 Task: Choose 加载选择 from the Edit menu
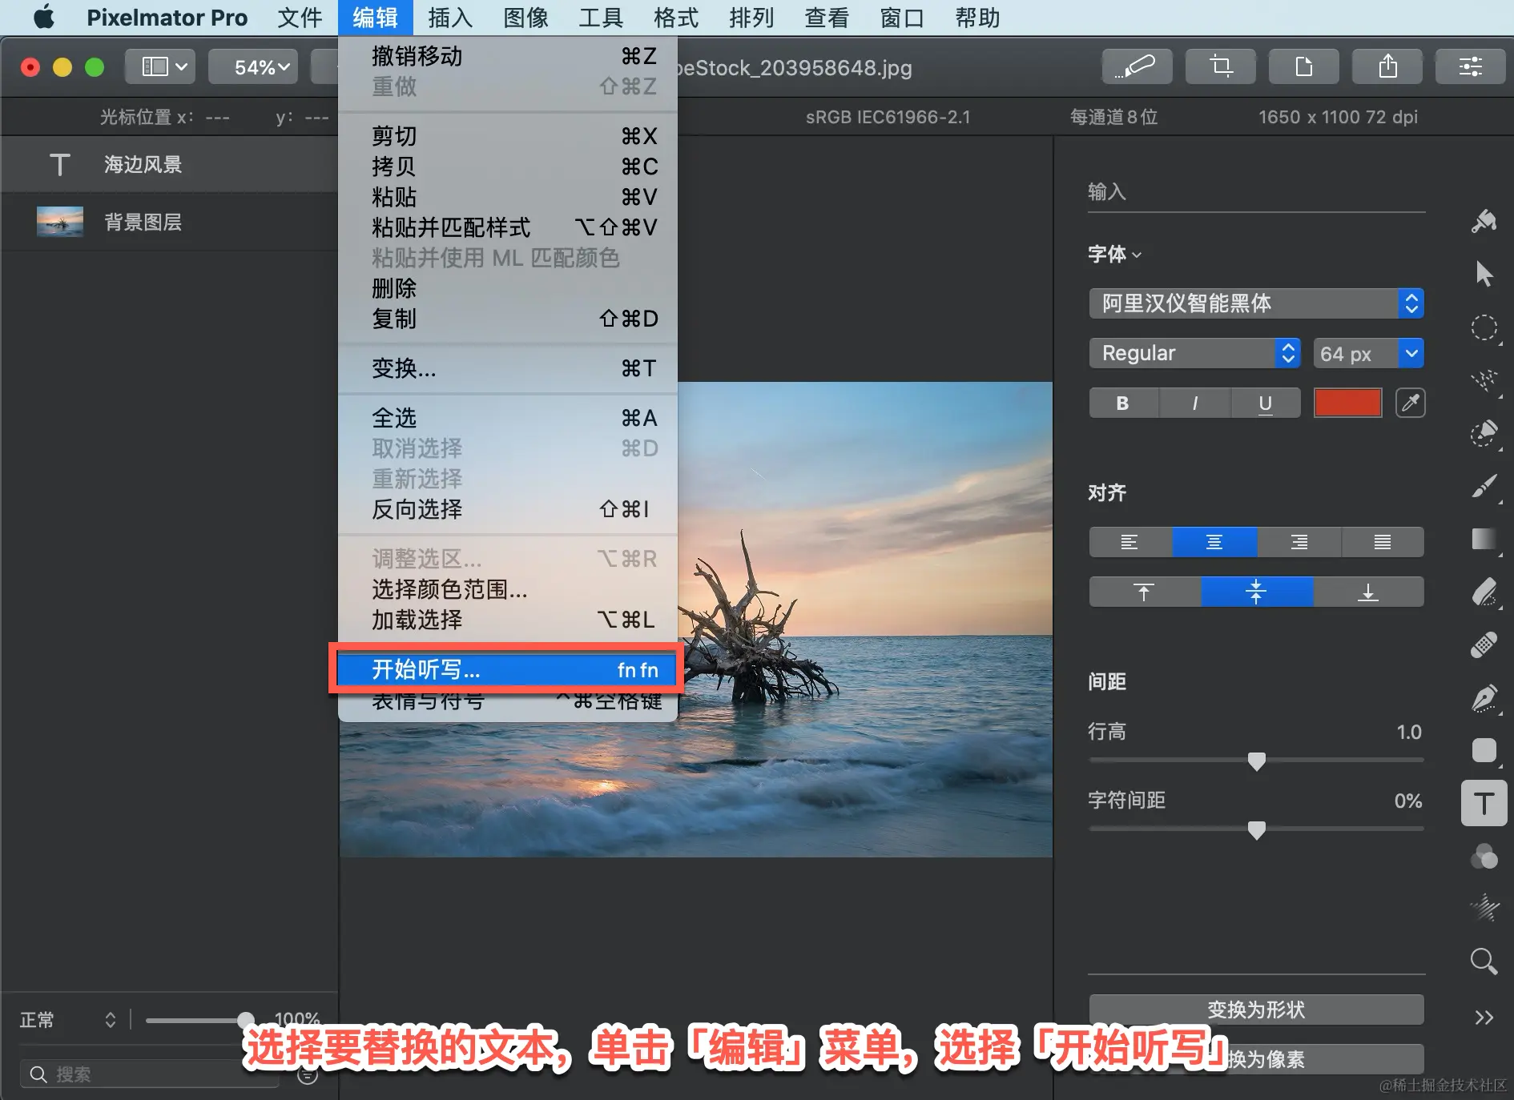[x=507, y=620]
